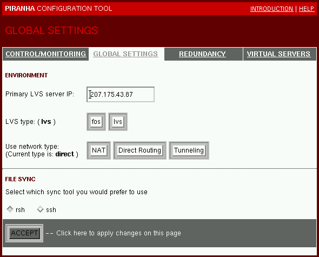
Task: Choose Direct Routing network type
Action: pyautogui.click(x=140, y=150)
